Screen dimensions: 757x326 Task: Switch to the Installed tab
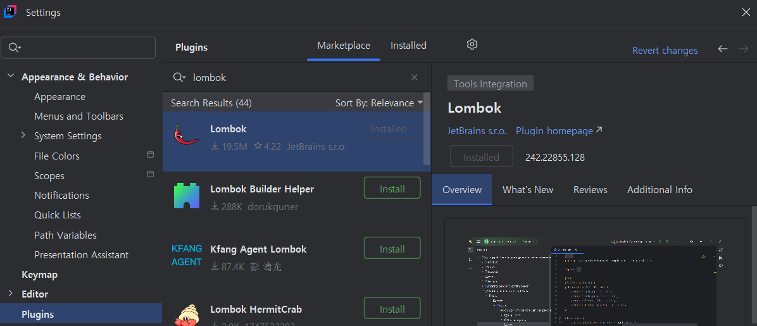click(x=408, y=46)
